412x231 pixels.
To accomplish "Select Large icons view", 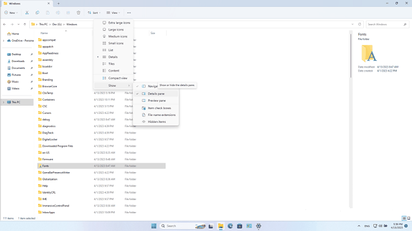I will 113,30.
